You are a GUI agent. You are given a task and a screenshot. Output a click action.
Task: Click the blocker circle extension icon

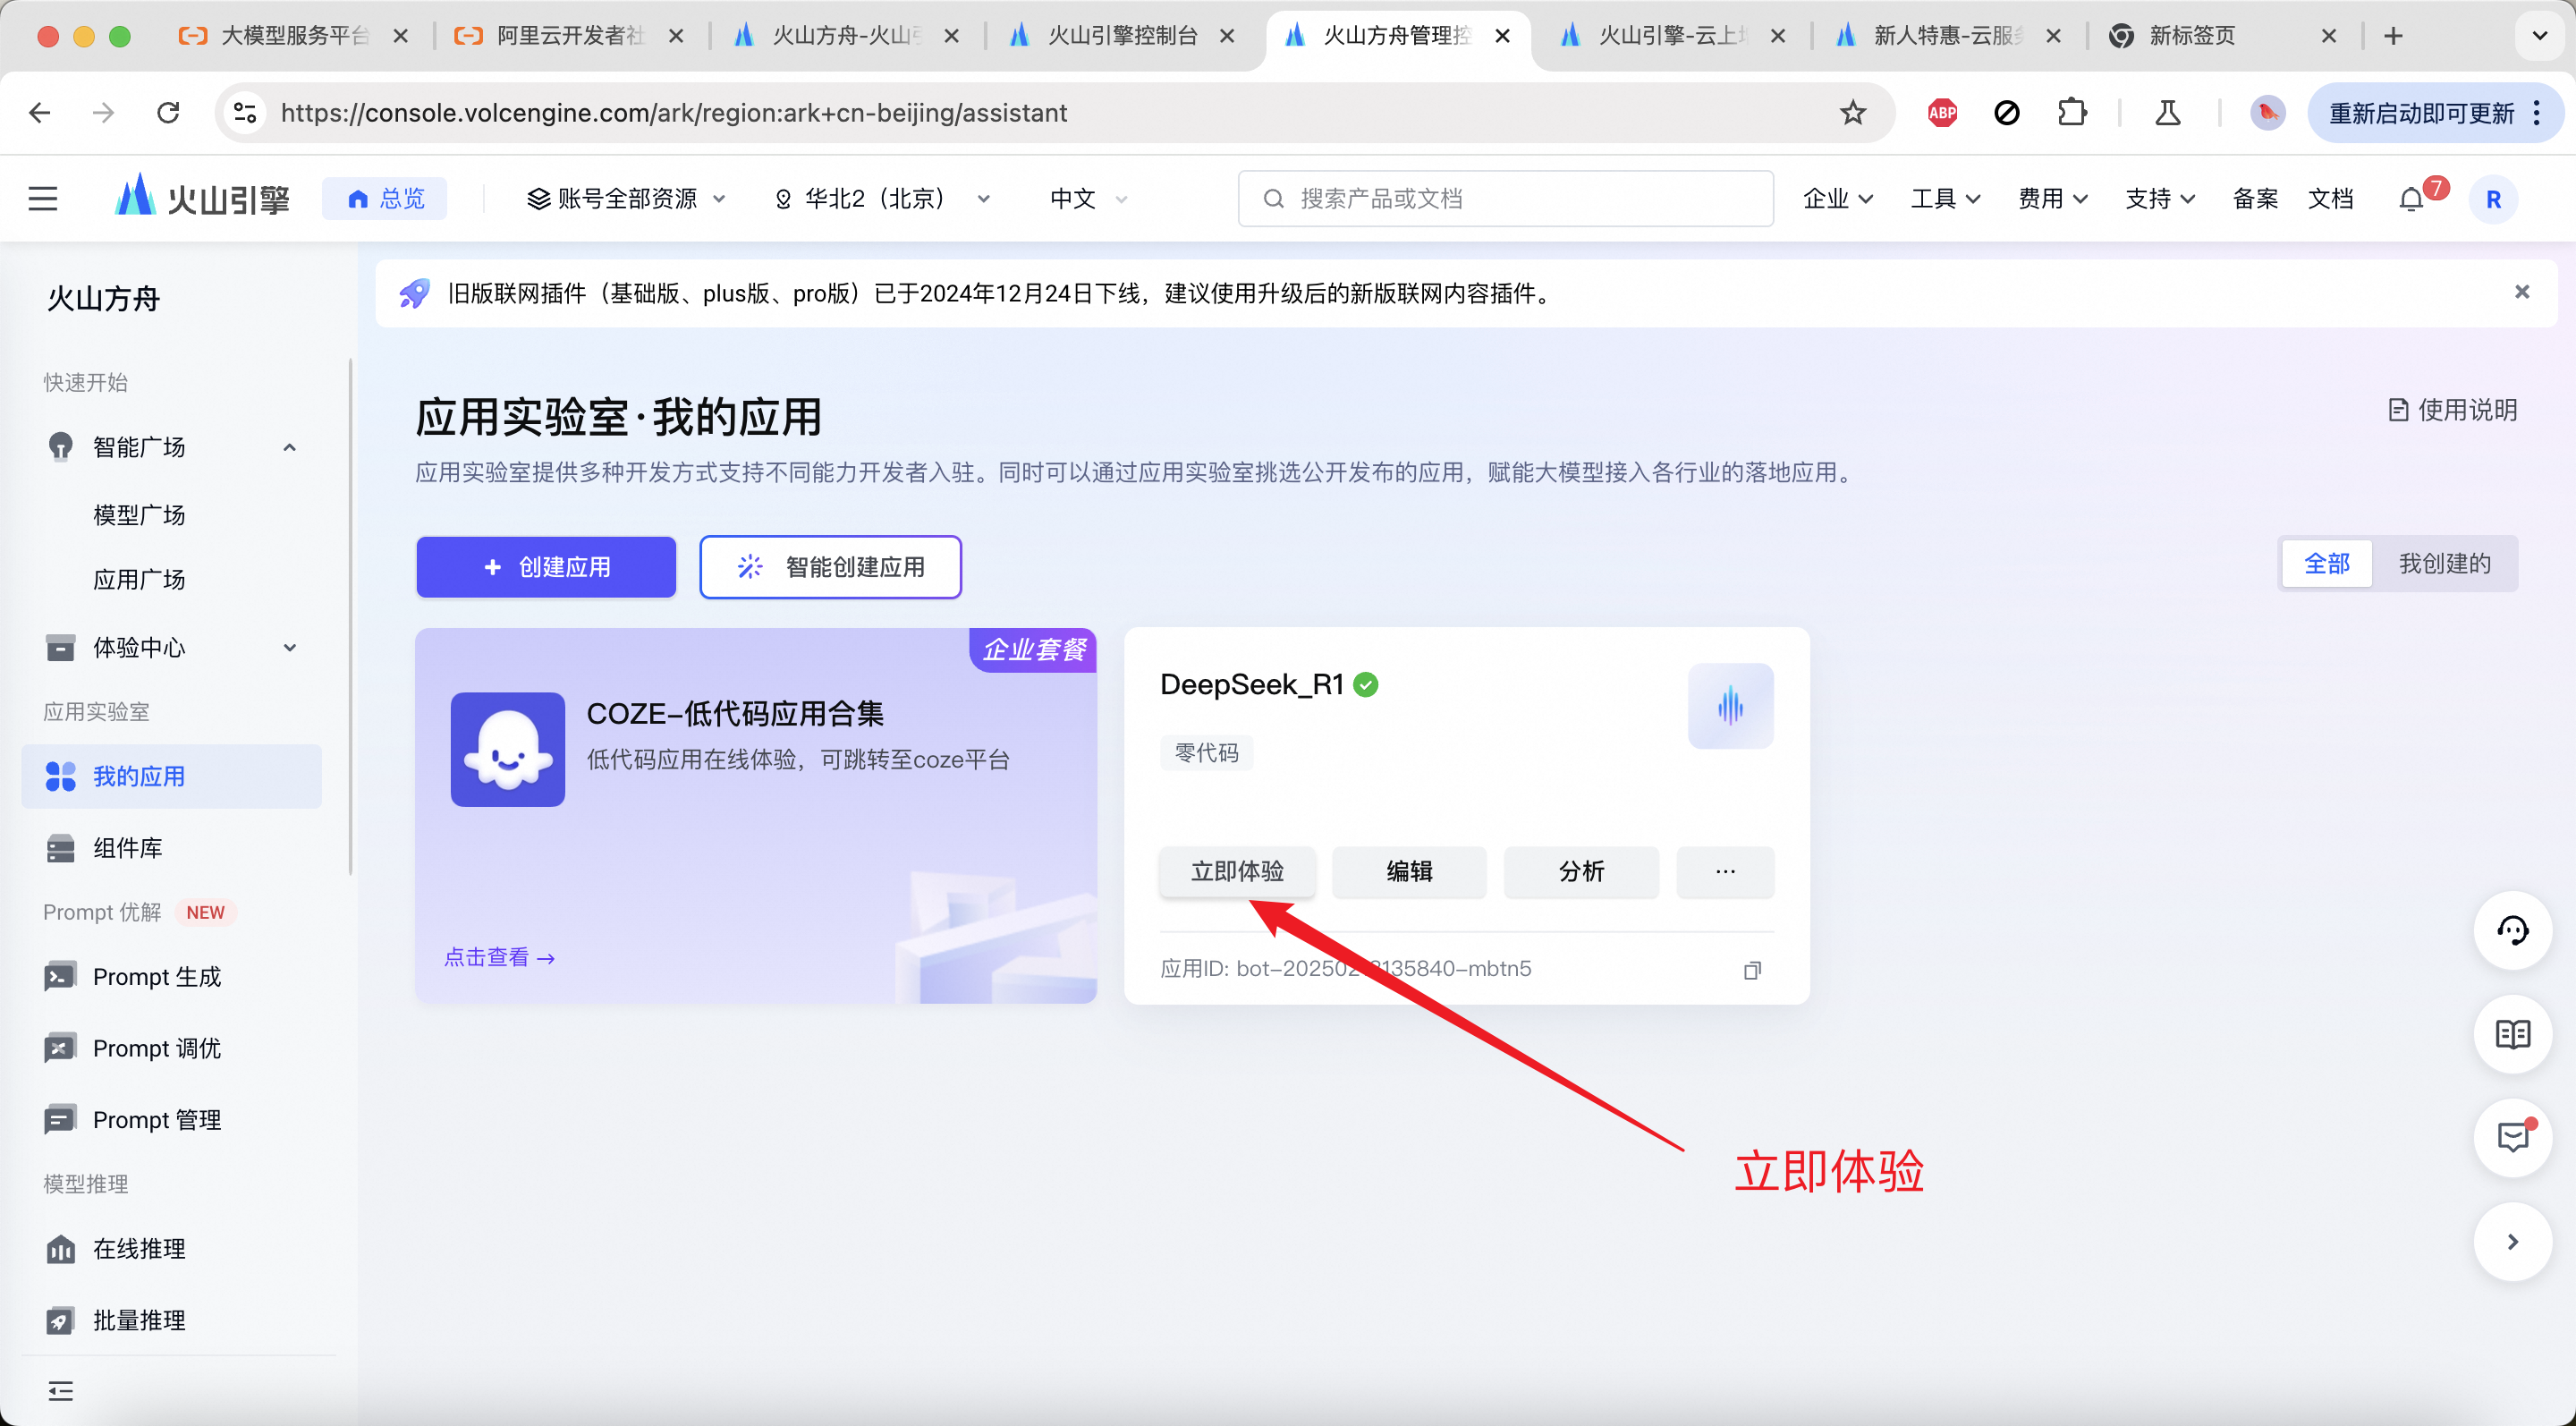click(x=2006, y=113)
